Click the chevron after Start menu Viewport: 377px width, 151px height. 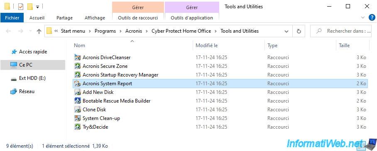click(x=90, y=31)
